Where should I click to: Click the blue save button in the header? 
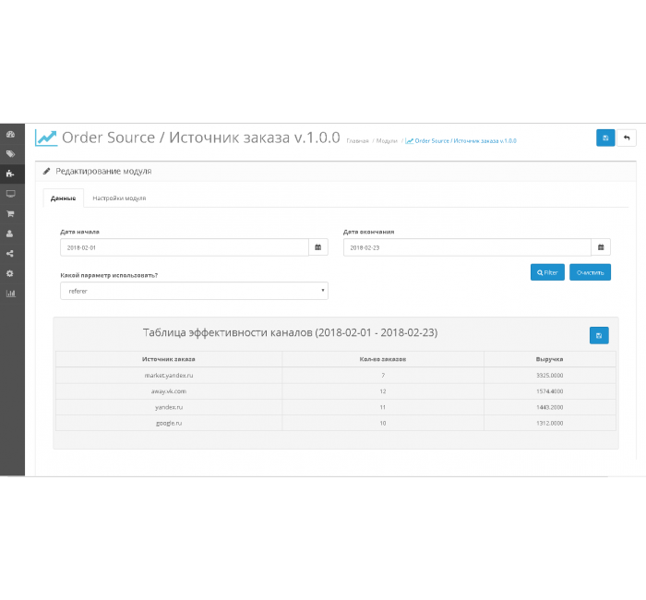tap(605, 138)
